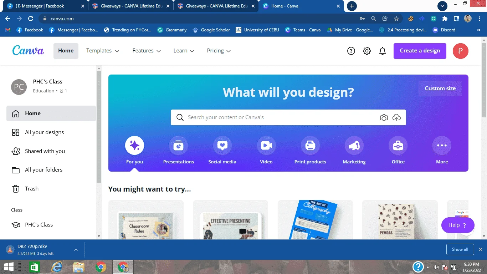Image resolution: width=487 pixels, height=274 pixels.
Task: Open All your folders in sidebar
Action: click(51, 170)
